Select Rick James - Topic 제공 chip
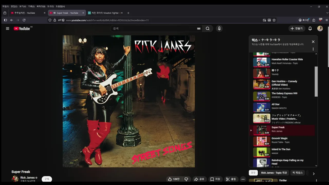The image size is (329, 185). tap(274, 173)
